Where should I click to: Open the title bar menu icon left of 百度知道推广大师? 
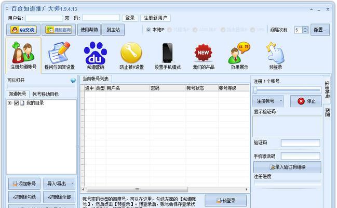(7, 9)
